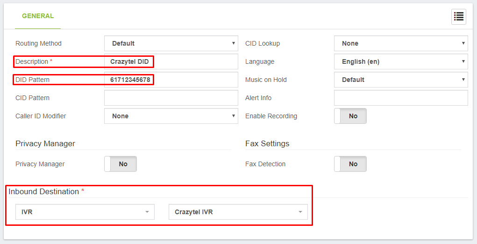Click the Fax Settings section heading

coord(267,143)
